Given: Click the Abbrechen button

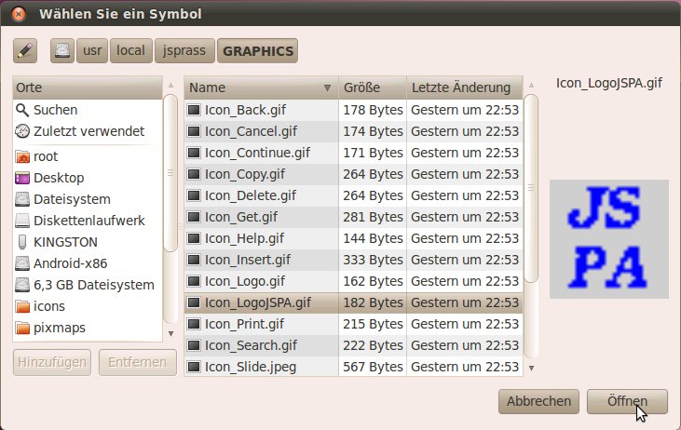Looking at the screenshot, I should pyautogui.click(x=538, y=401).
